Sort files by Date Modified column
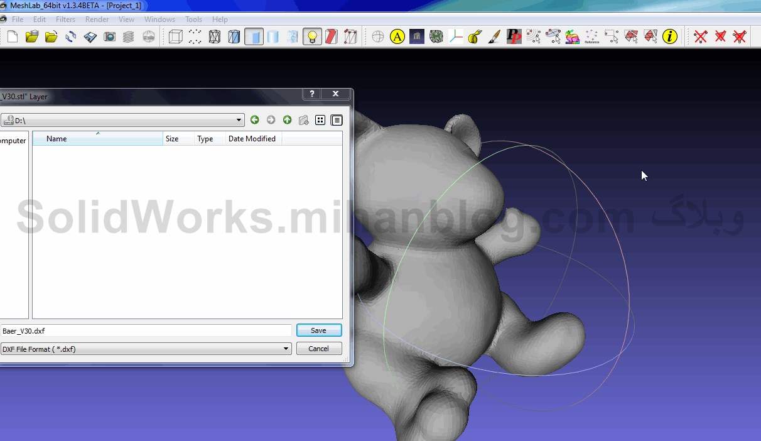761x441 pixels. (254, 139)
